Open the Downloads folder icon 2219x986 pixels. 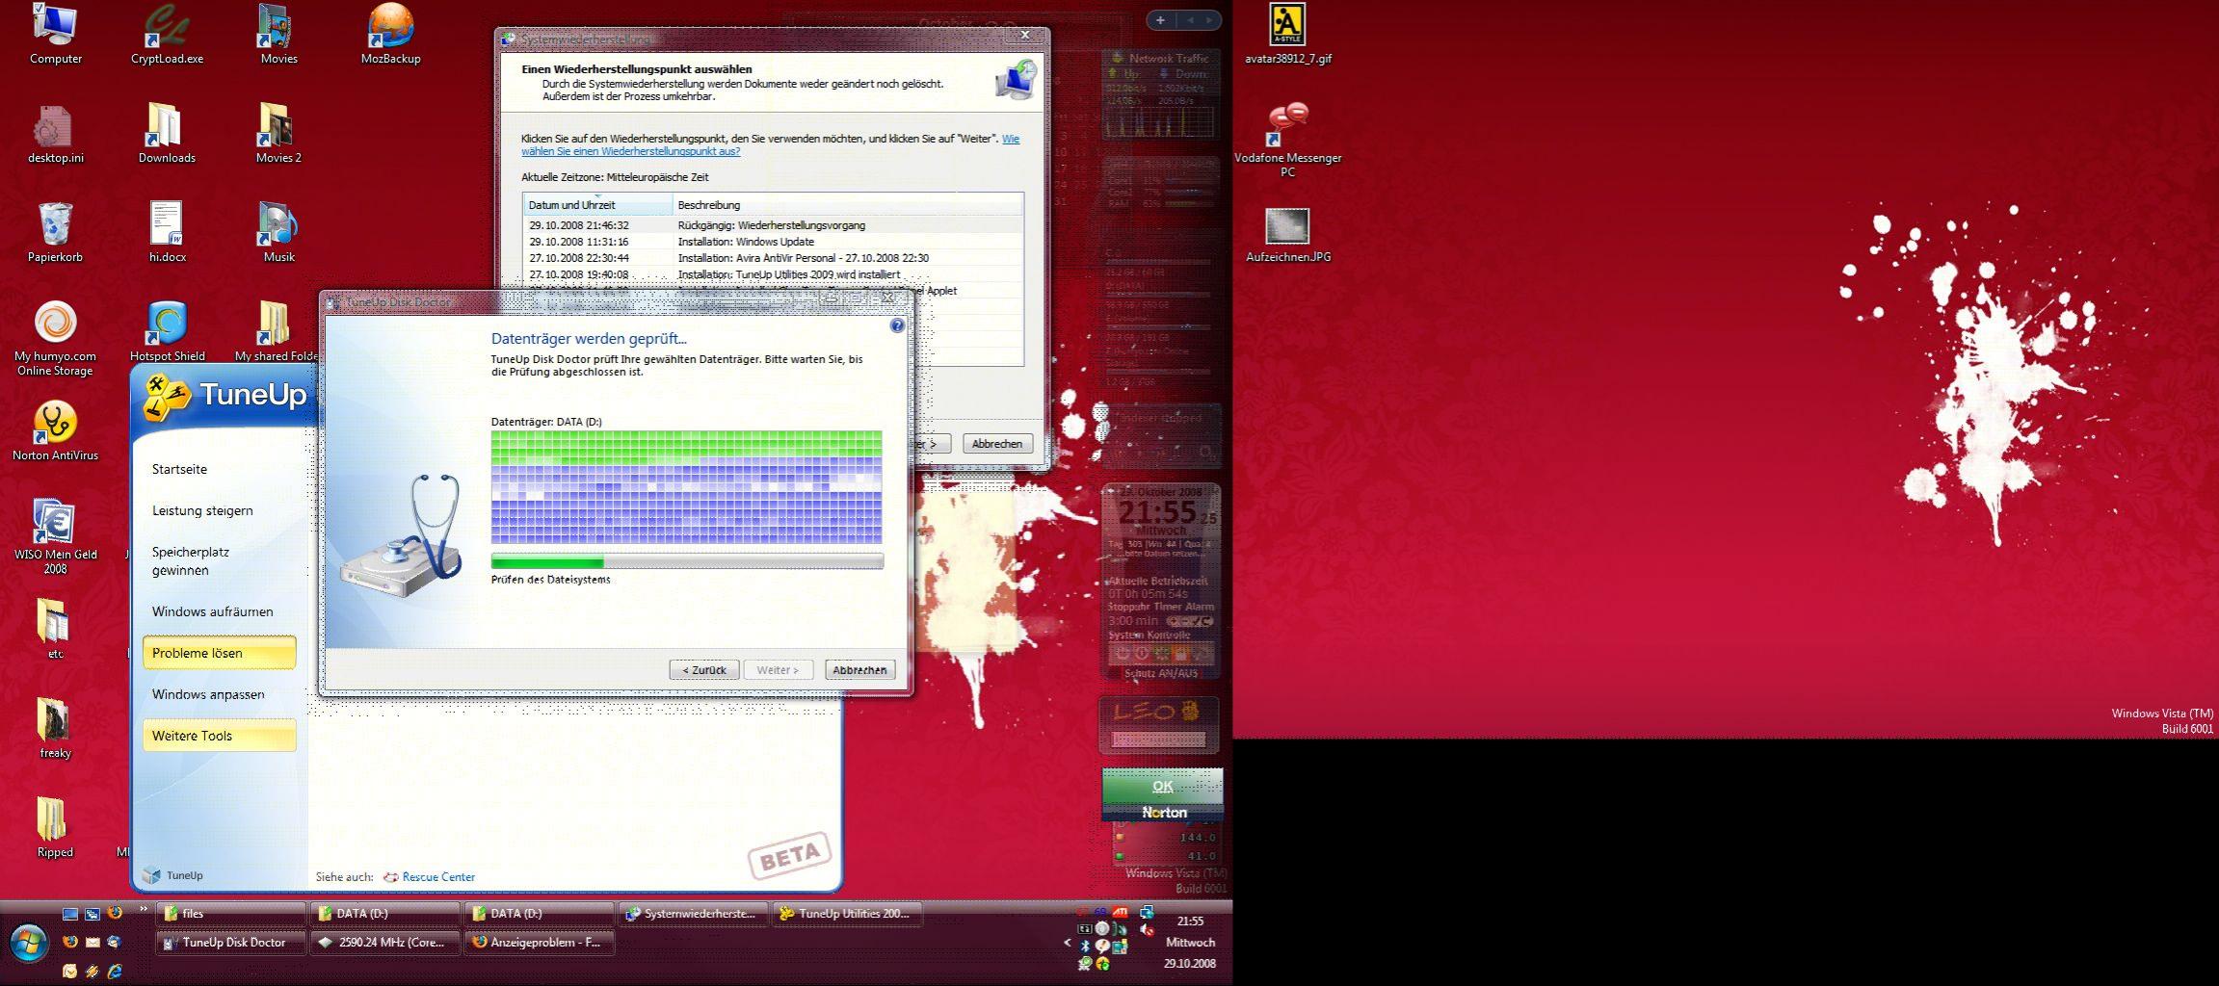pos(167,135)
